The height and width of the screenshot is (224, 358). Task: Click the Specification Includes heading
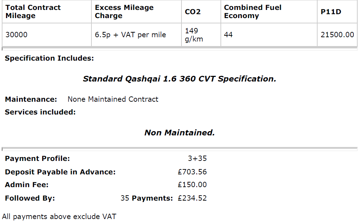(x=49, y=58)
